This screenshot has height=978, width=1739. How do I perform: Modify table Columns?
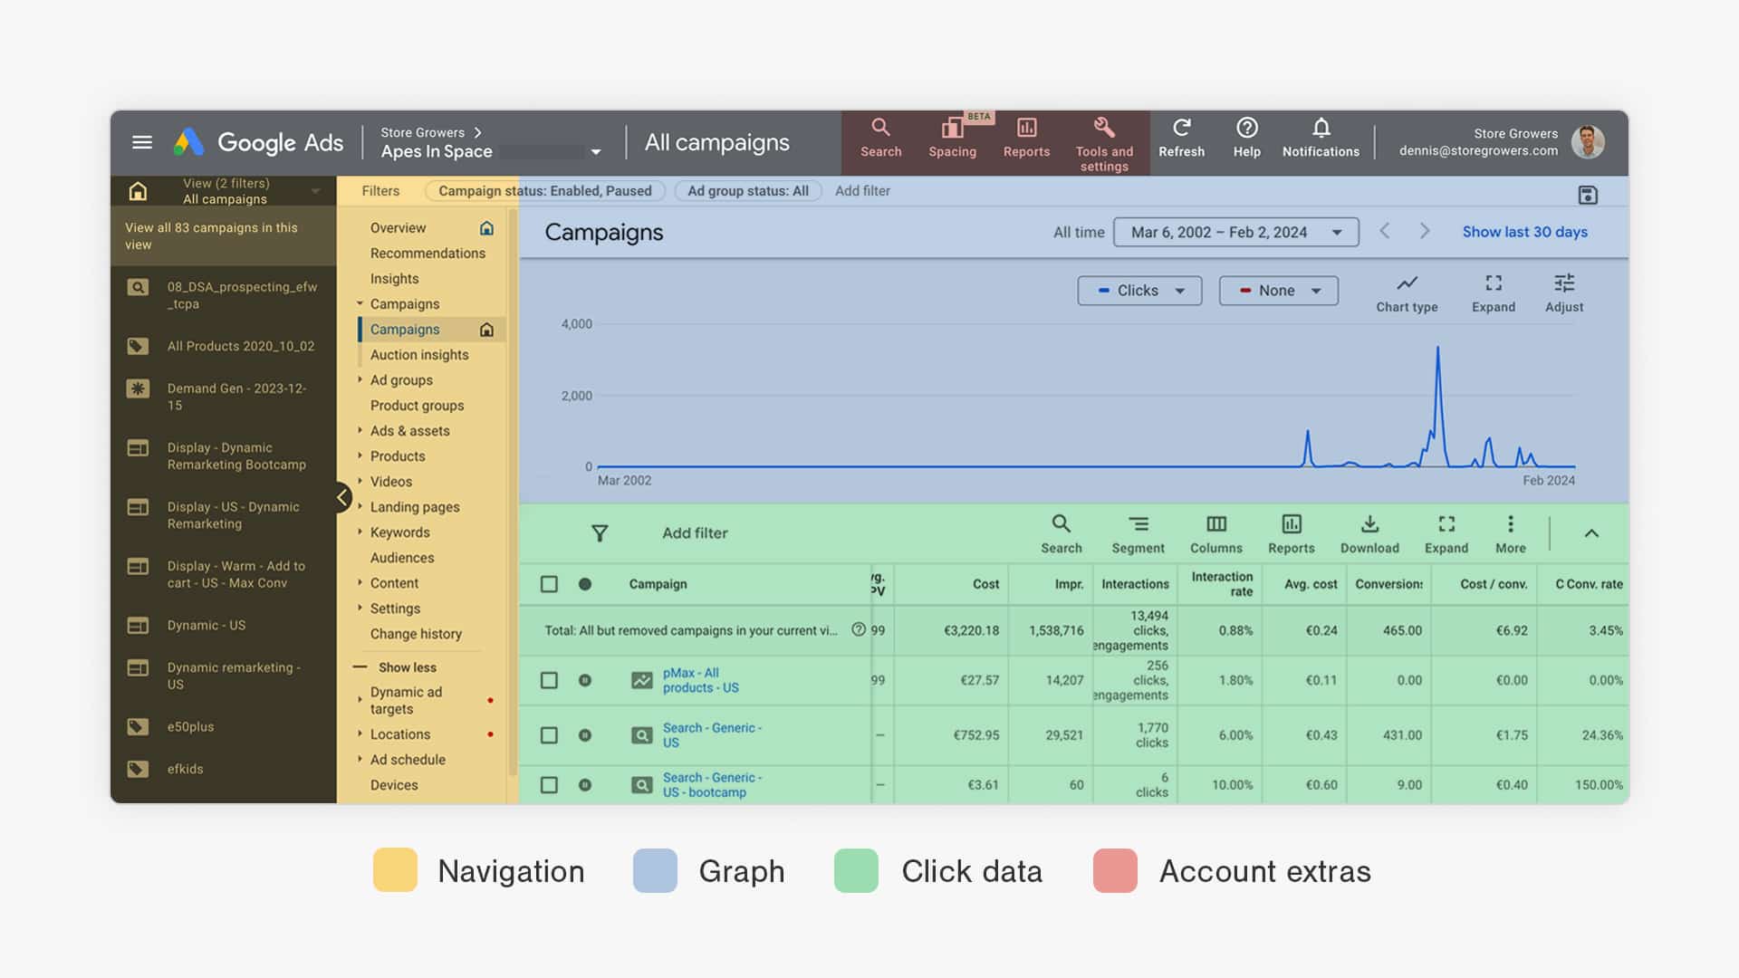1215,534
